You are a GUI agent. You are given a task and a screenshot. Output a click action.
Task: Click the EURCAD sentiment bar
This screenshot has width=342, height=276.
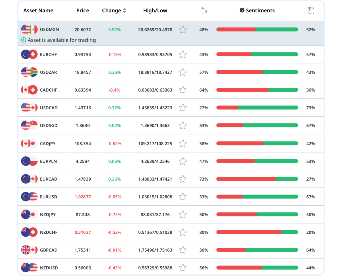pos(257,179)
